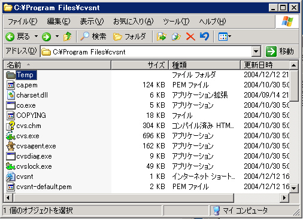Image resolution: width=303 pixels, height=219 pixels.
Task: Click the vertical scrollbar down arrow
Action: pyautogui.click(x=293, y=188)
